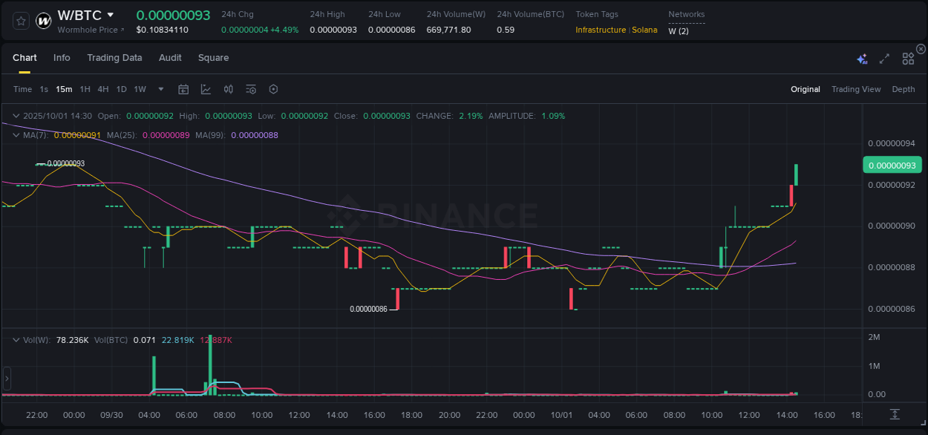Open the chart settings hexagon icon

273,89
